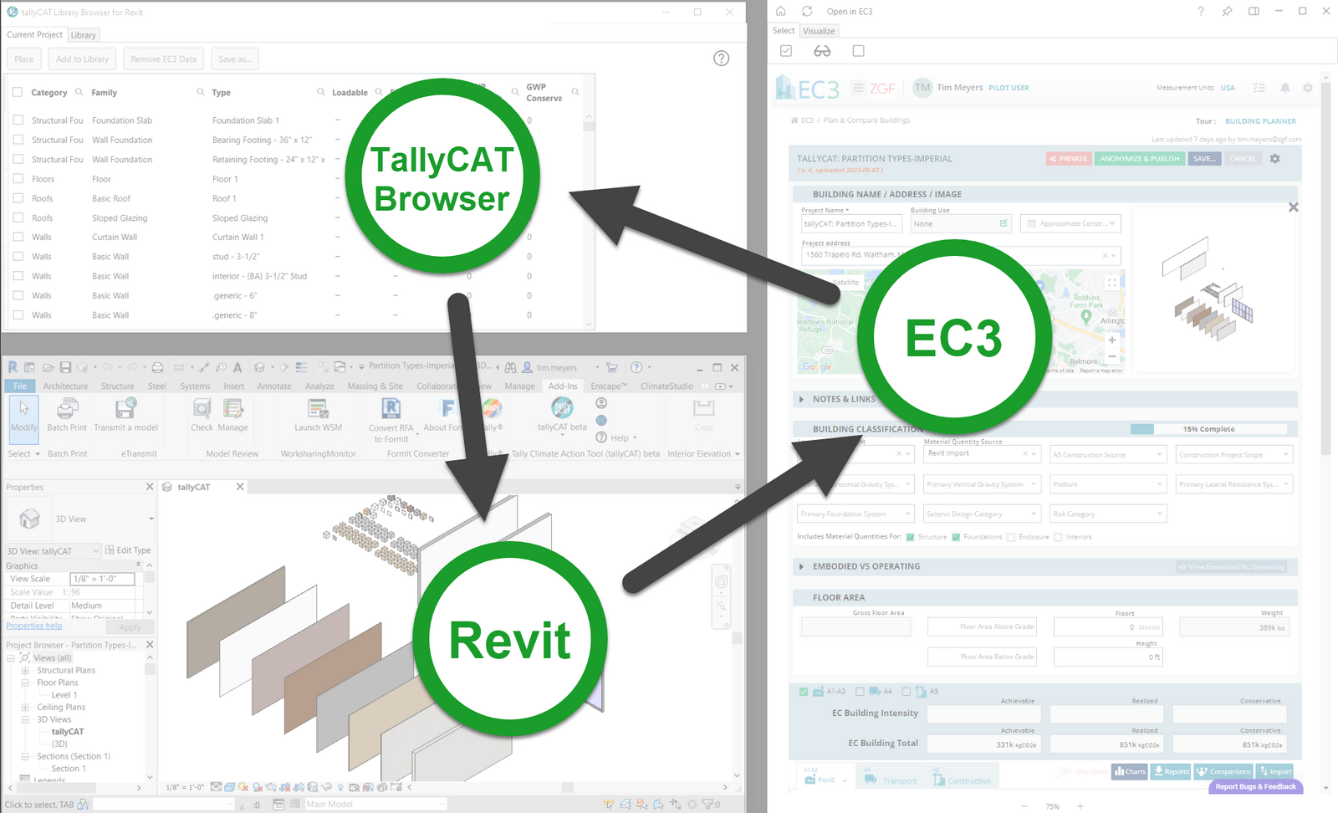Expand the Embodied vs Operating section

tap(801, 567)
